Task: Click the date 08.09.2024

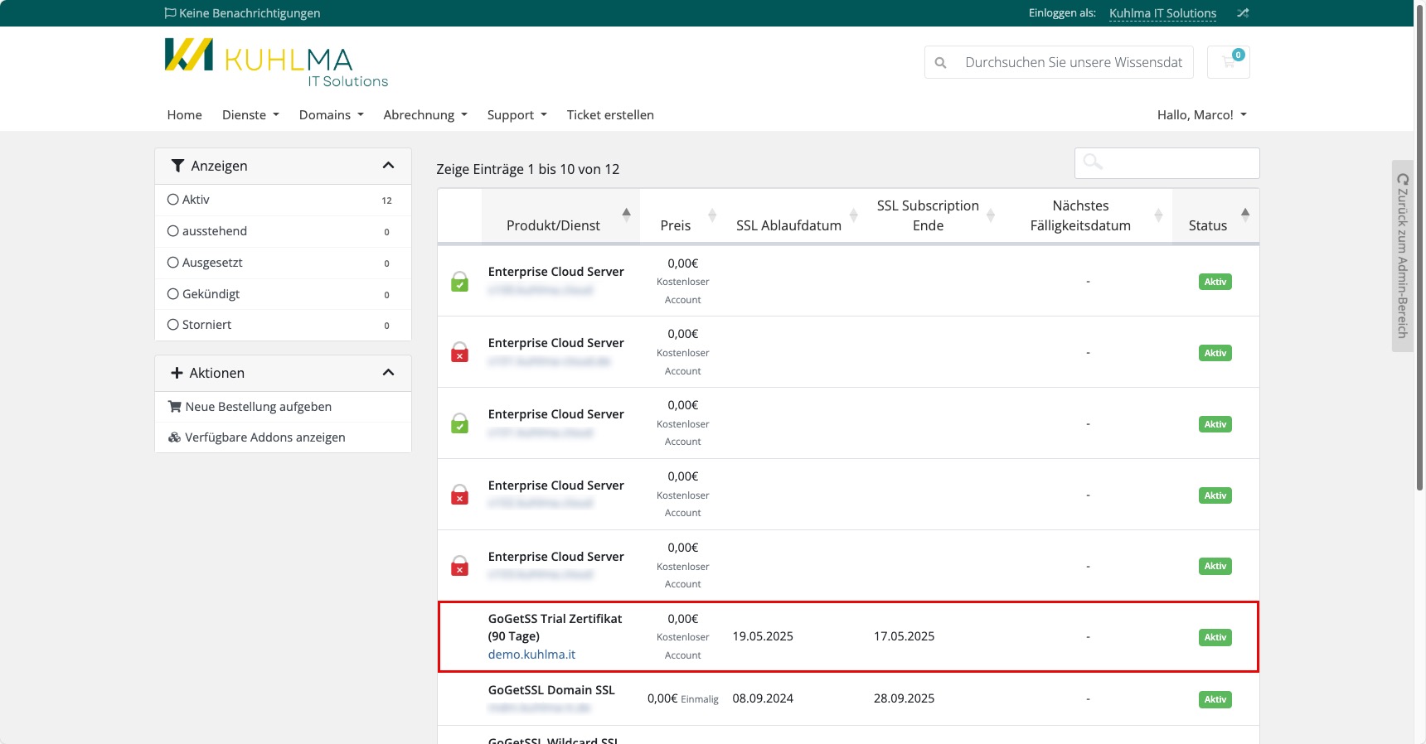Action: point(763,698)
